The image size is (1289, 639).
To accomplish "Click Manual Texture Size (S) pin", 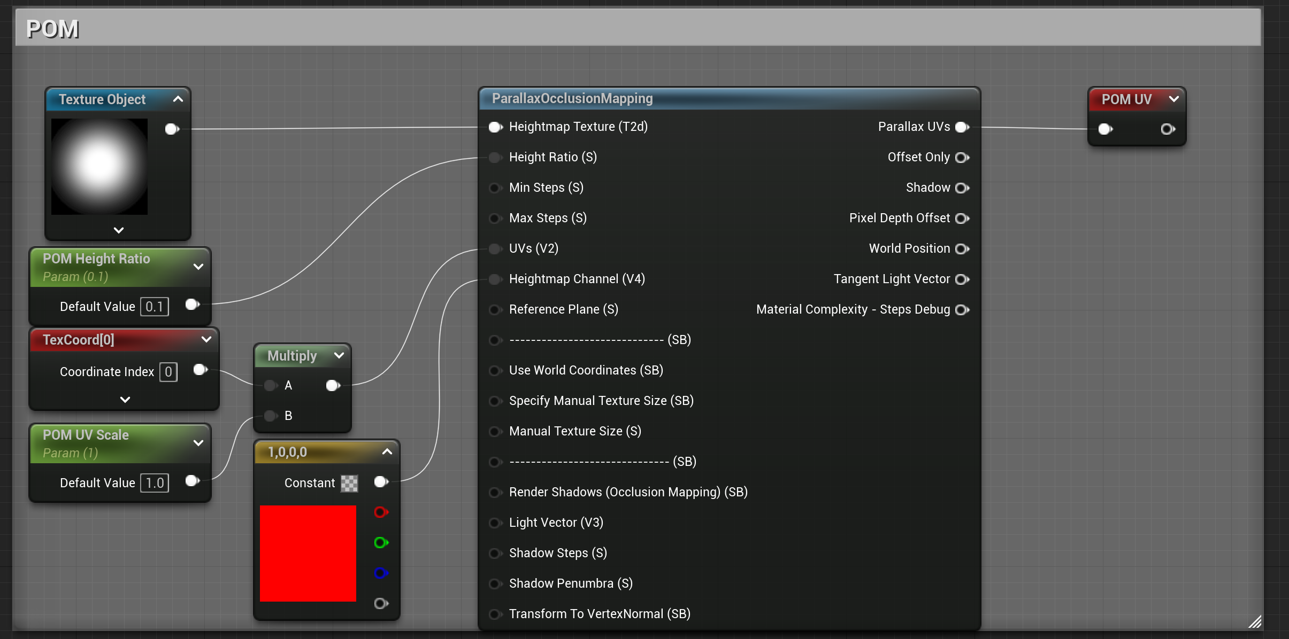I will pos(496,432).
